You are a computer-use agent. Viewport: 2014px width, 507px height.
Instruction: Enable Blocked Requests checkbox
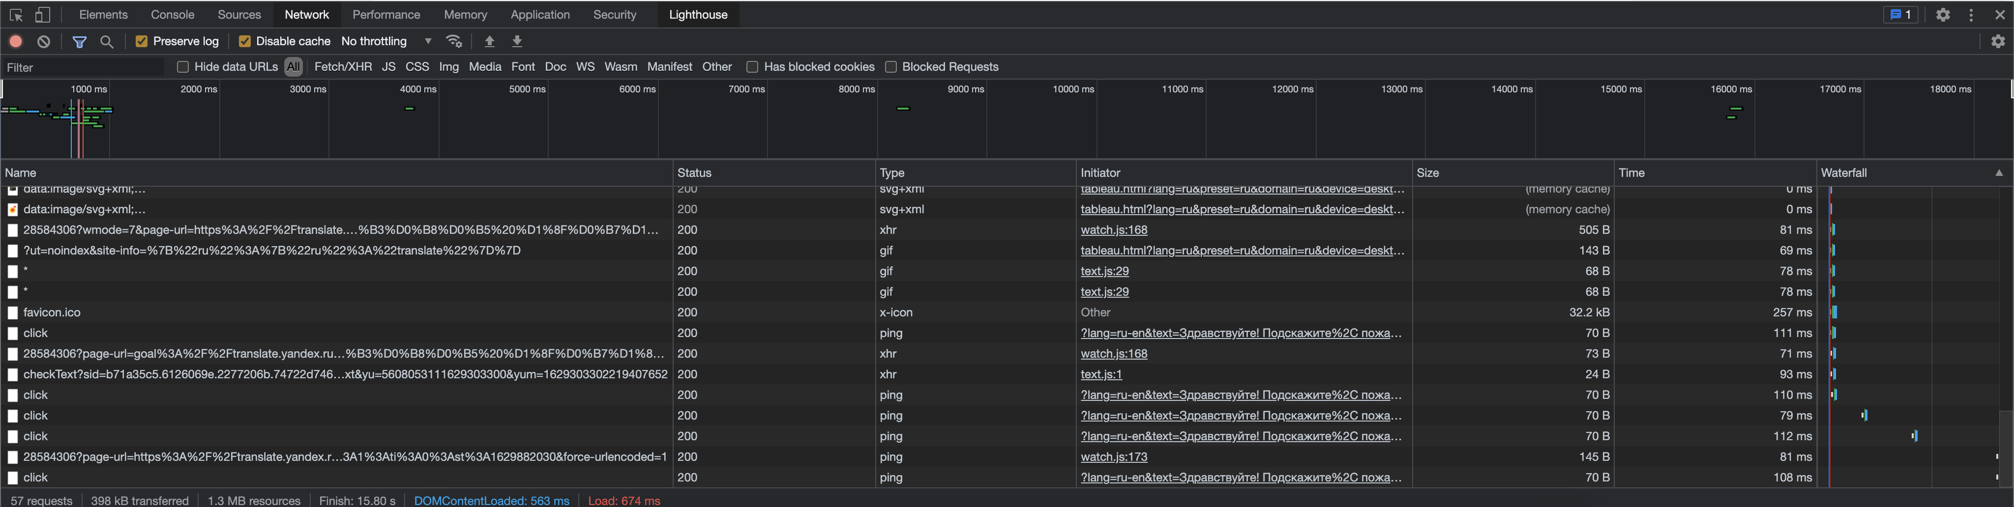point(890,67)
